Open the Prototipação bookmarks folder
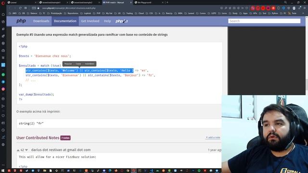Image resolution: width=308 pixels, height=173 pixels. point(54,13)
